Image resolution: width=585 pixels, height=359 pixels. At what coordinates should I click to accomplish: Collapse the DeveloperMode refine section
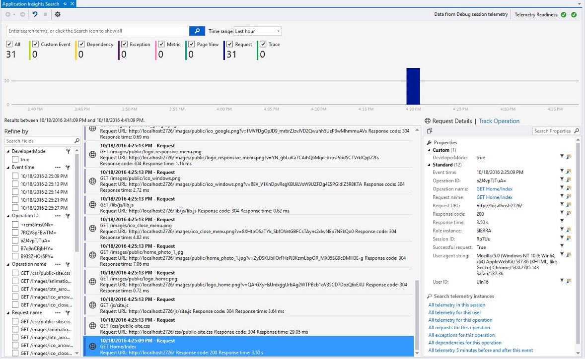(x=8, y=151)
